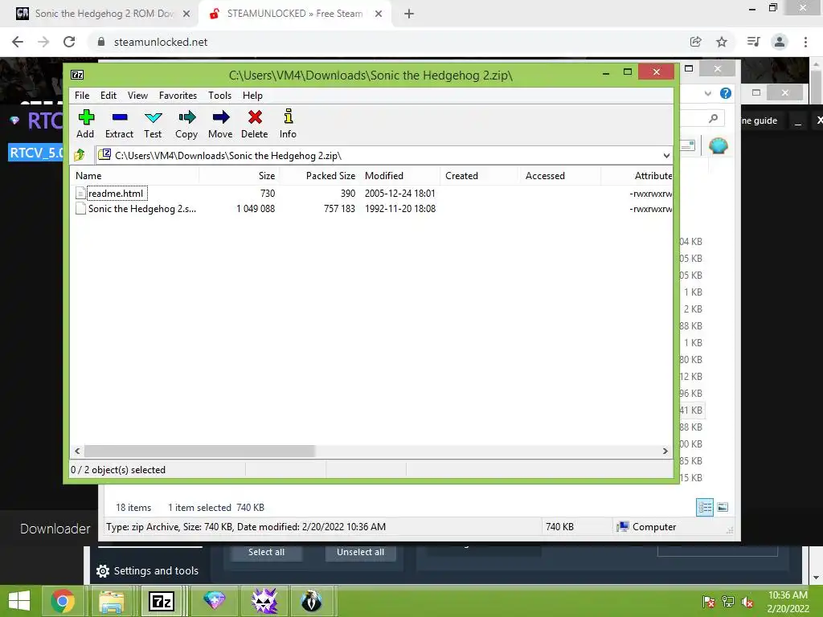Image resolution: width=823 pixels, height=617 pixels.
Task: Go back in Chrome
Action: (x=18, y=42)
